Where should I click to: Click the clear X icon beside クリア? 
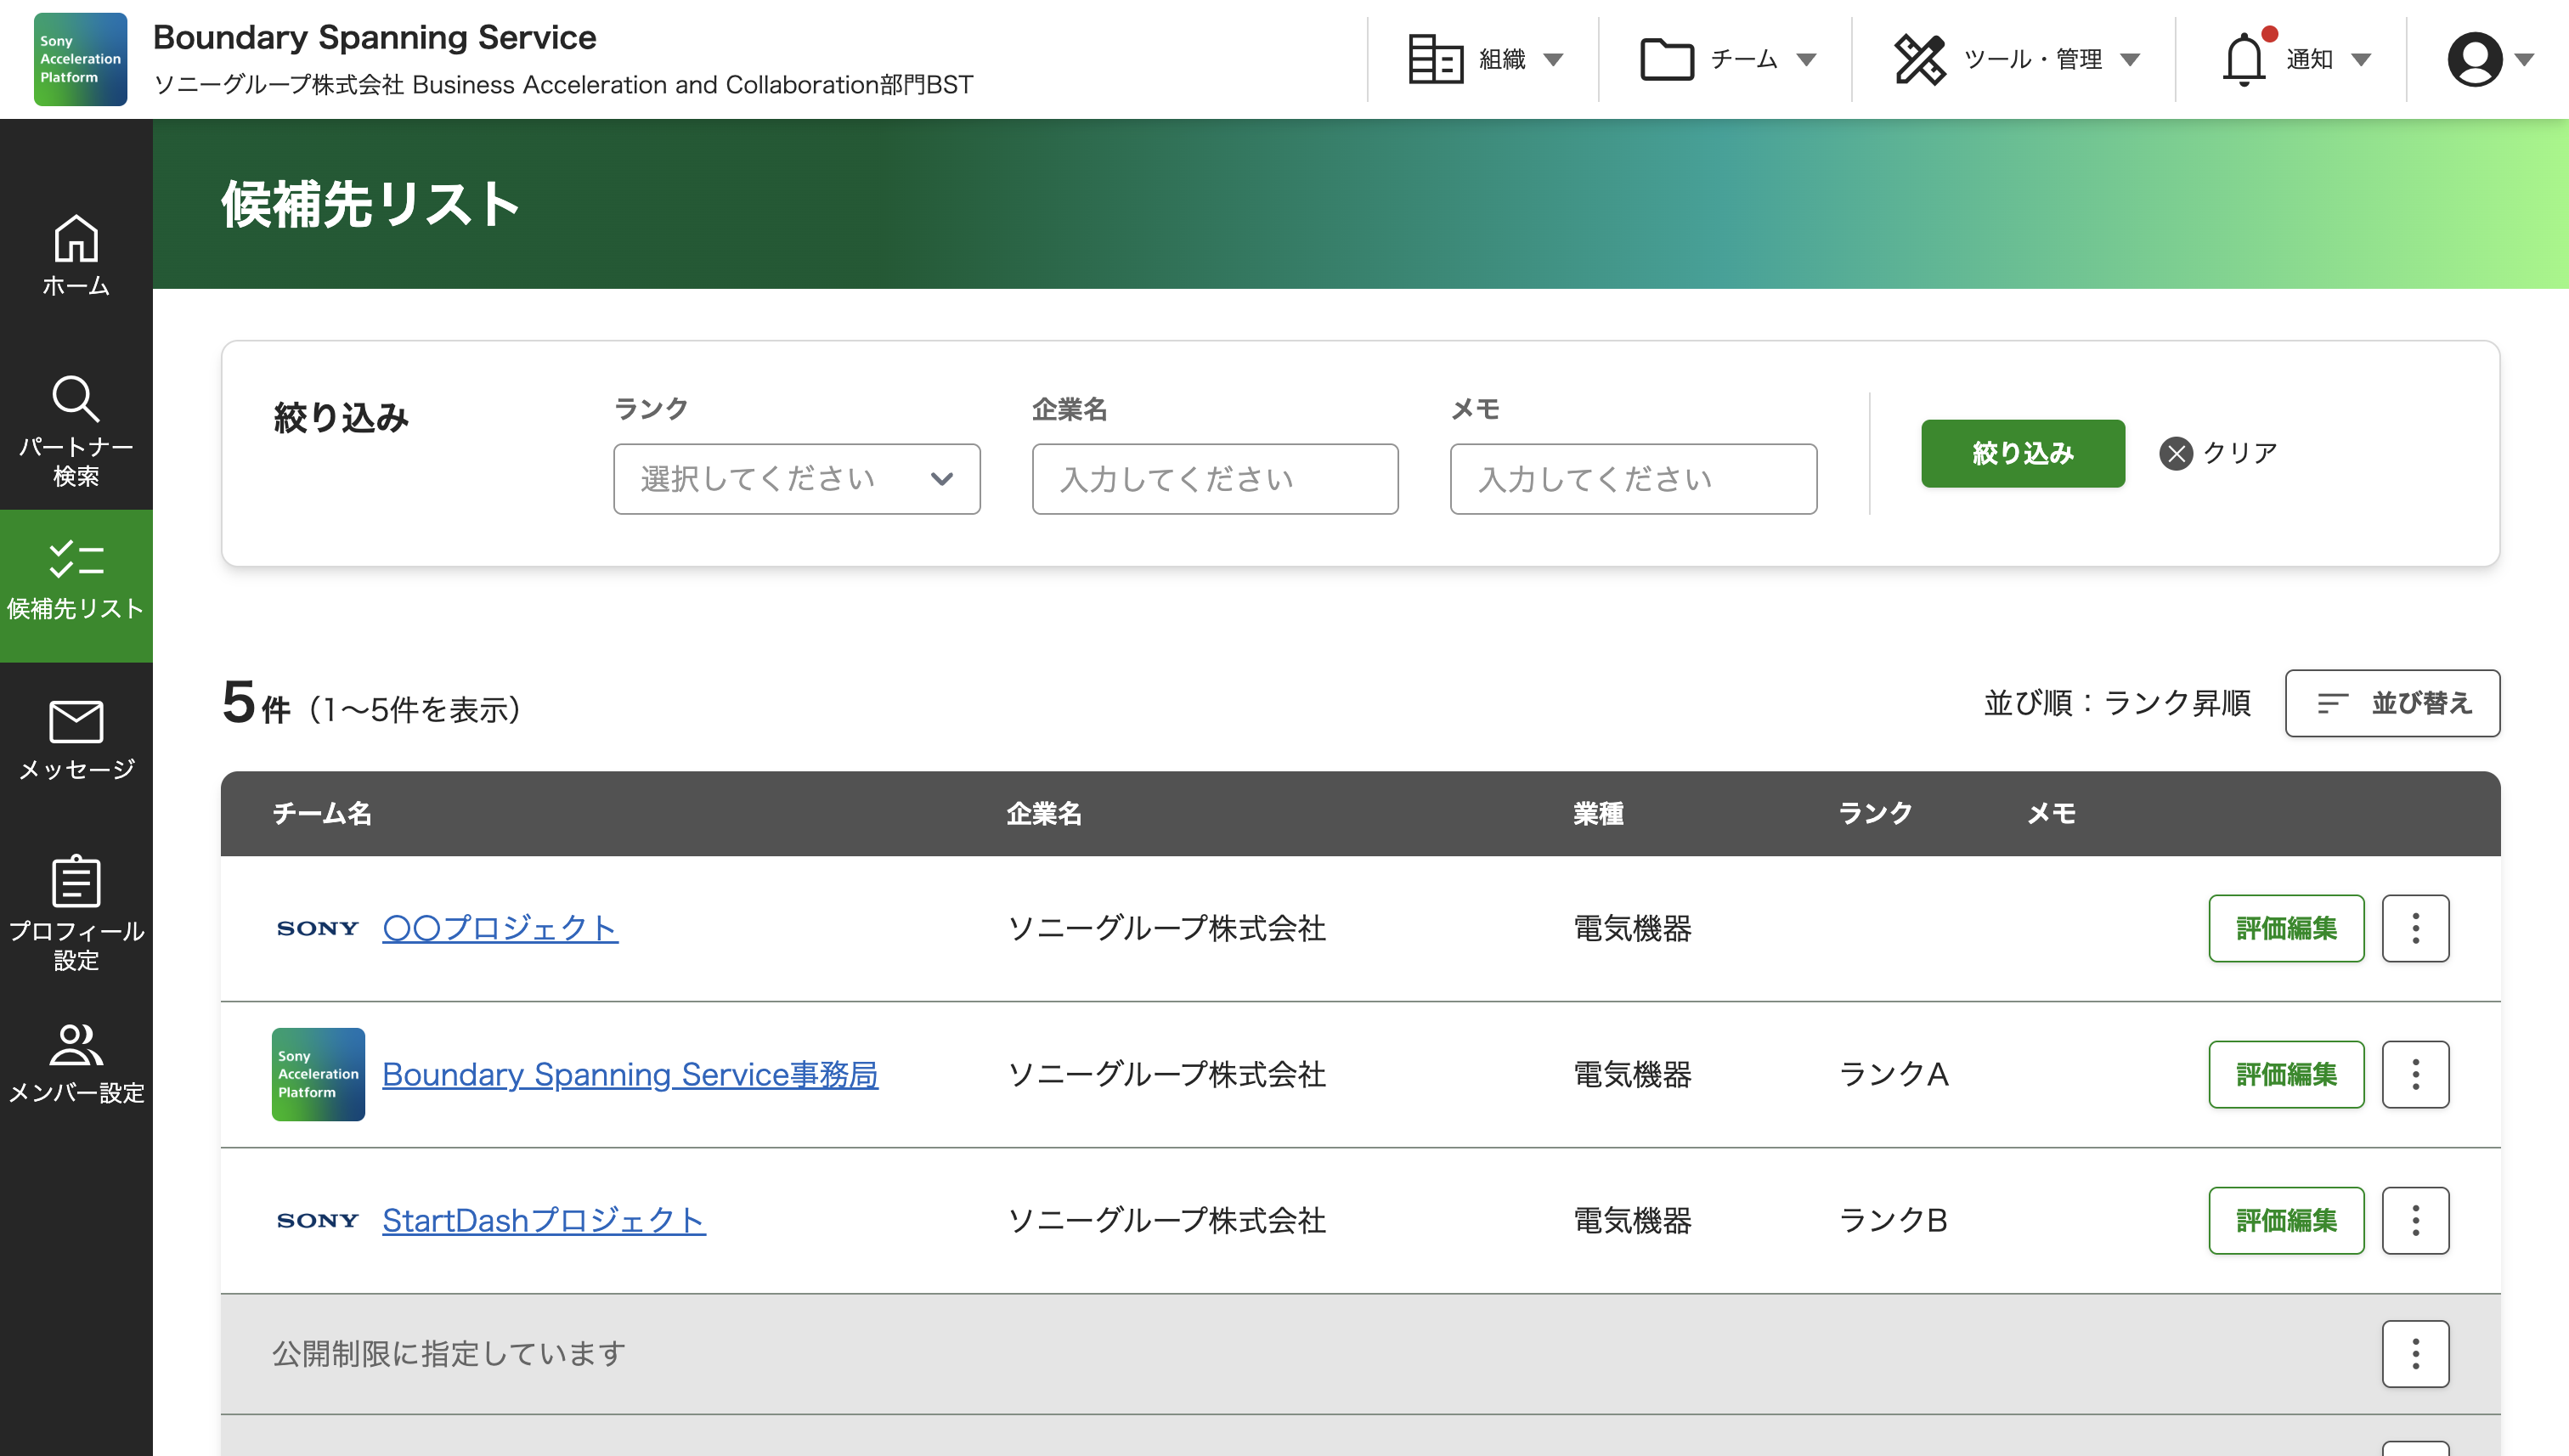2176,454
